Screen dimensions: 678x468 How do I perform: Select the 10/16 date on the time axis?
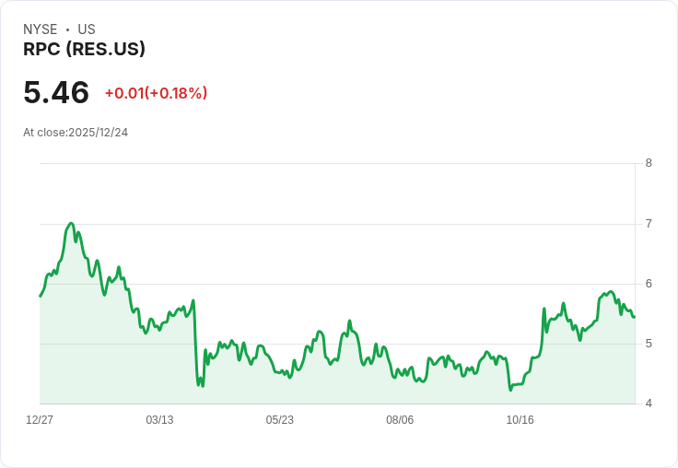point(520,420)
